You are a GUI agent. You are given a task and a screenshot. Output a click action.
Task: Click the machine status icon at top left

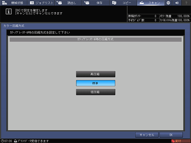click(x=4, y=3)
